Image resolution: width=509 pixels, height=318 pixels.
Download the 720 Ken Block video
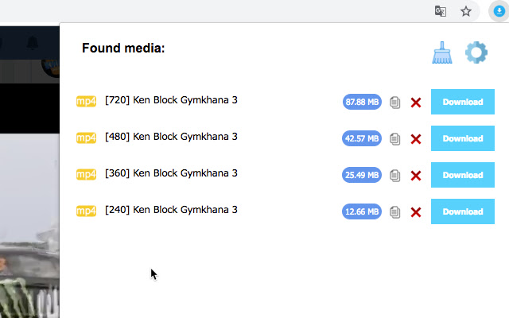coord(463,102)
